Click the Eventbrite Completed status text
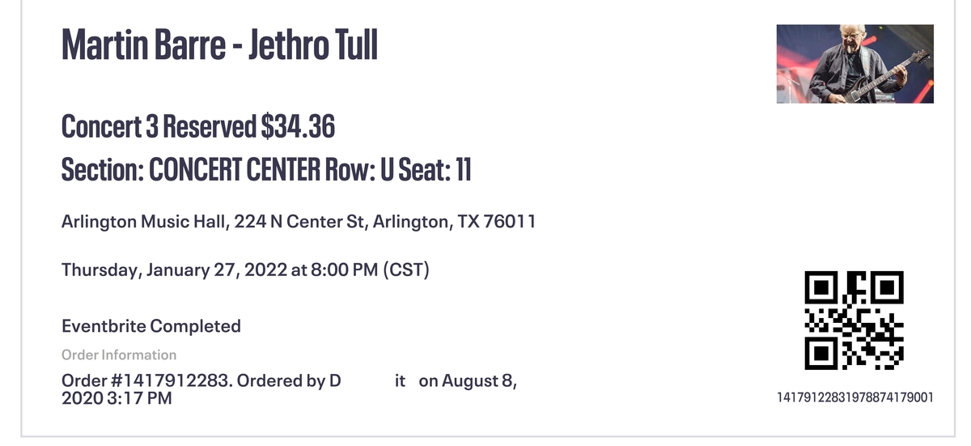This screenshot has height=446, width=971. 151,326
